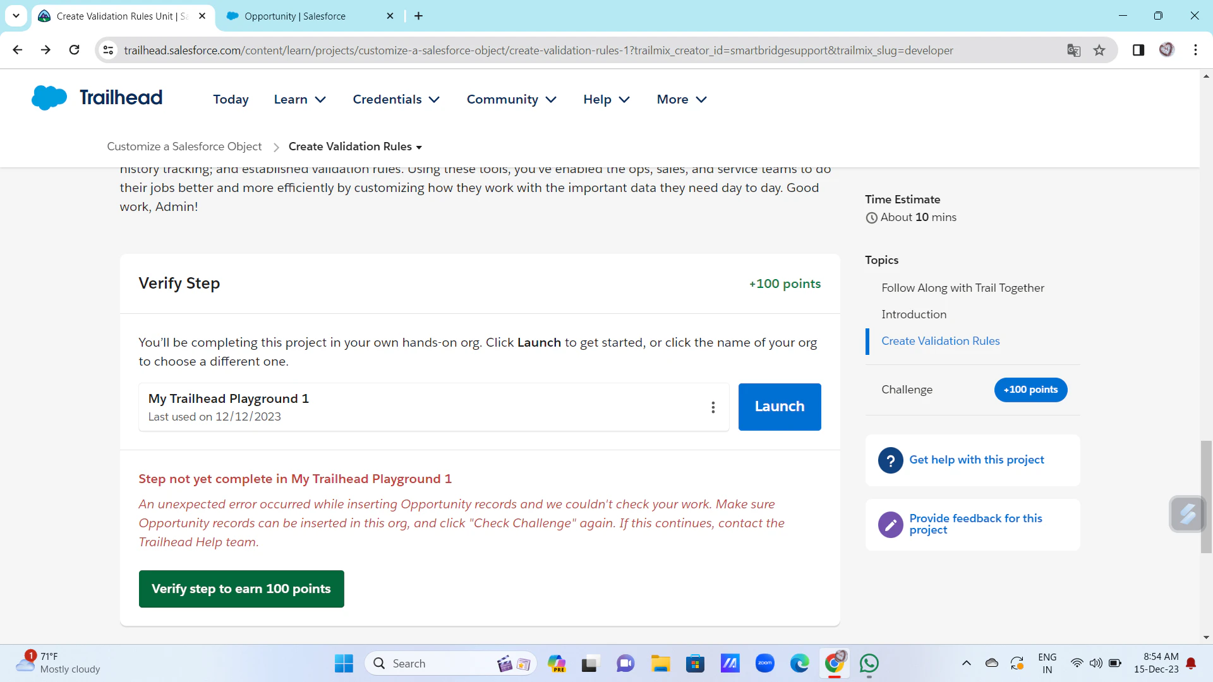Open Provide feedback for this project
Viewport: 1213px width, 682px height.
(975, 524)
